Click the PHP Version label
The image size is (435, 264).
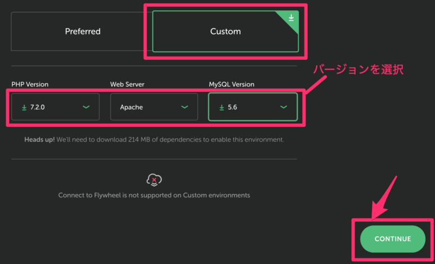(x=30, y=84)
